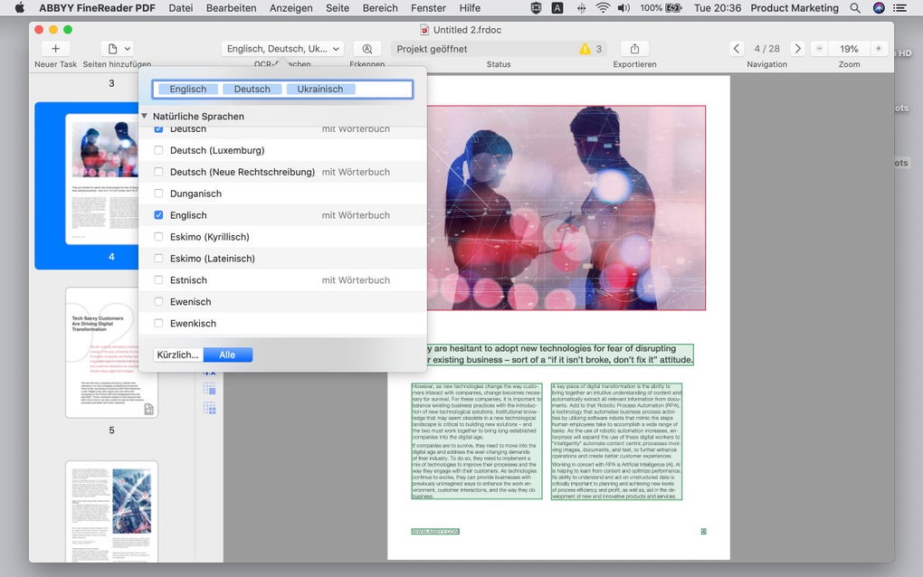Go to the next page arrow

pyautogui.click(x=796, y=49)
